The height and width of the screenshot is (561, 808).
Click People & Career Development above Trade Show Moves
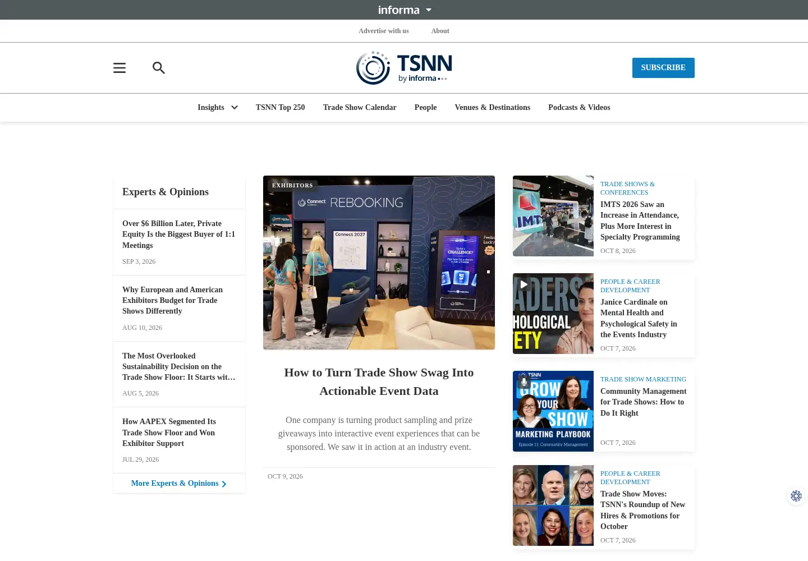click(x=630, y=478)
